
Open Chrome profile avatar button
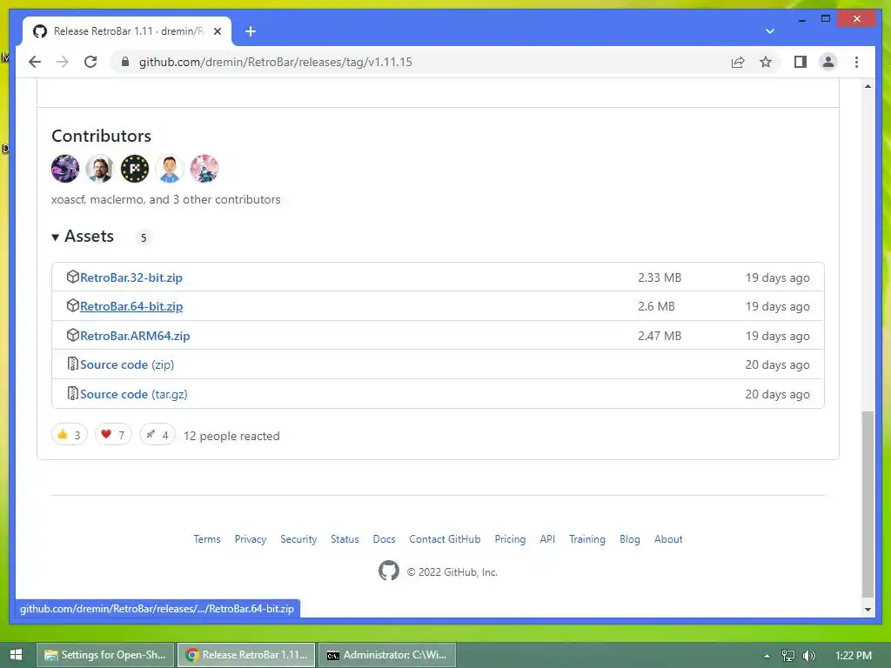click(x=828, y=62)
